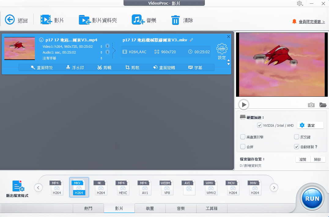Image resolution: width=329 pixels, height=217 pixels.
Task: Show previous formats with left arrow
Action: point(38,188)
